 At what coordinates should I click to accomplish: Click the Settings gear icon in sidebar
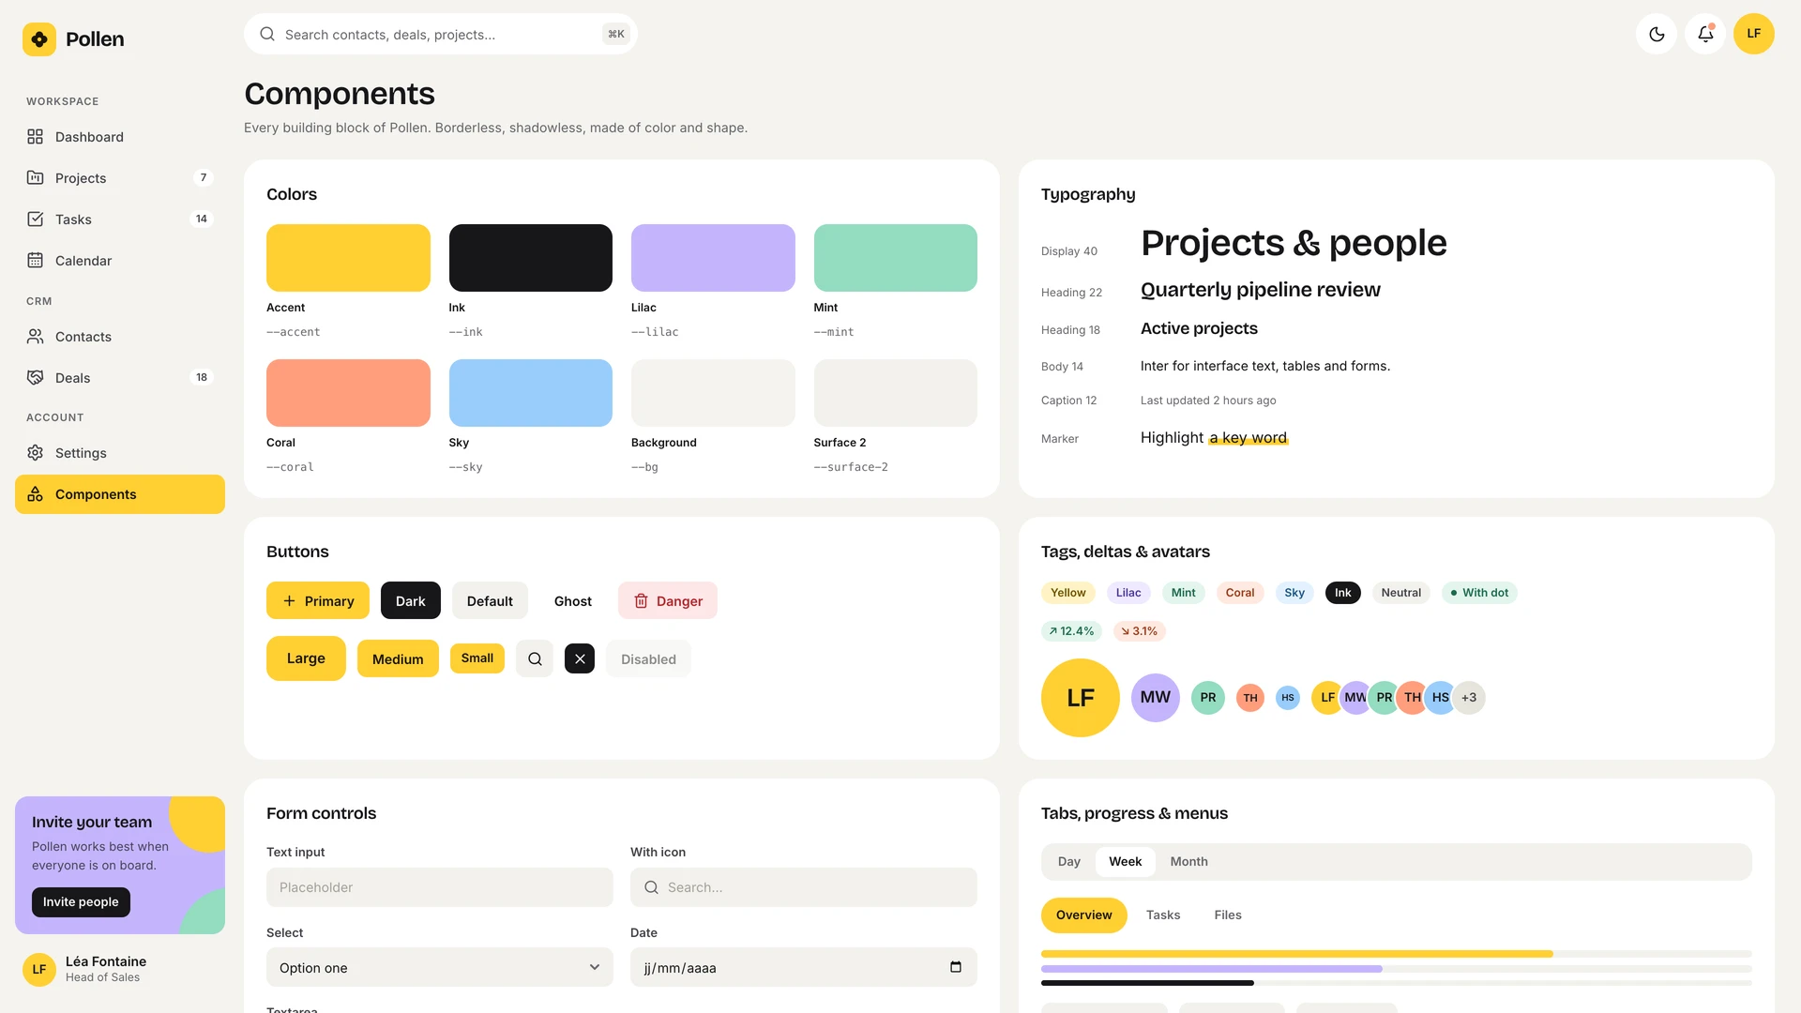tap(36, 453)
